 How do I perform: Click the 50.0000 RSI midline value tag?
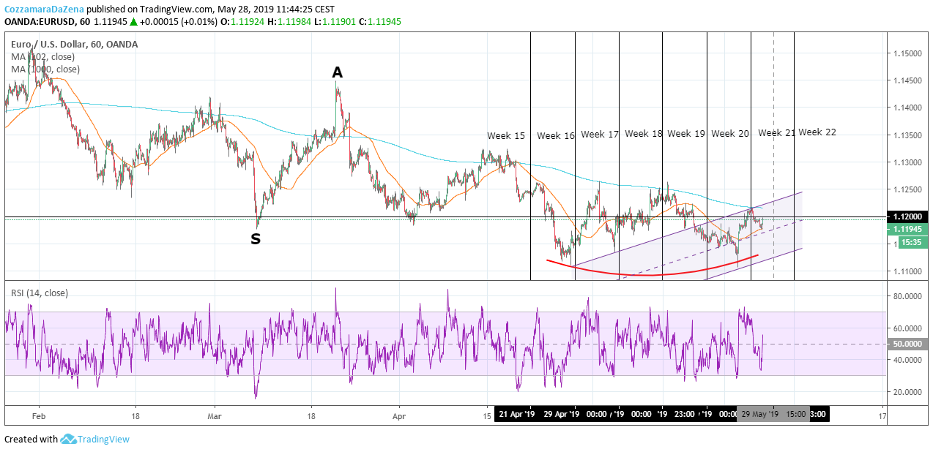[x=907, y=344]
